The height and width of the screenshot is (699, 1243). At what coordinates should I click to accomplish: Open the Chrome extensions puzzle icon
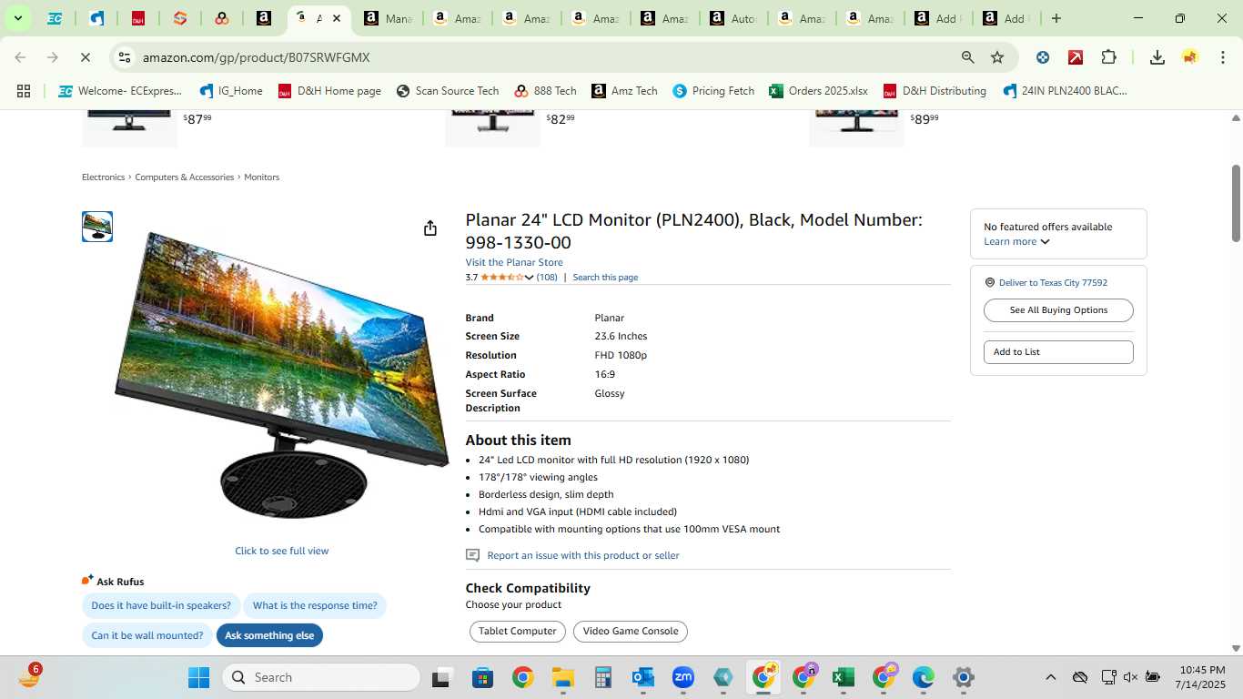[1108, 57]
